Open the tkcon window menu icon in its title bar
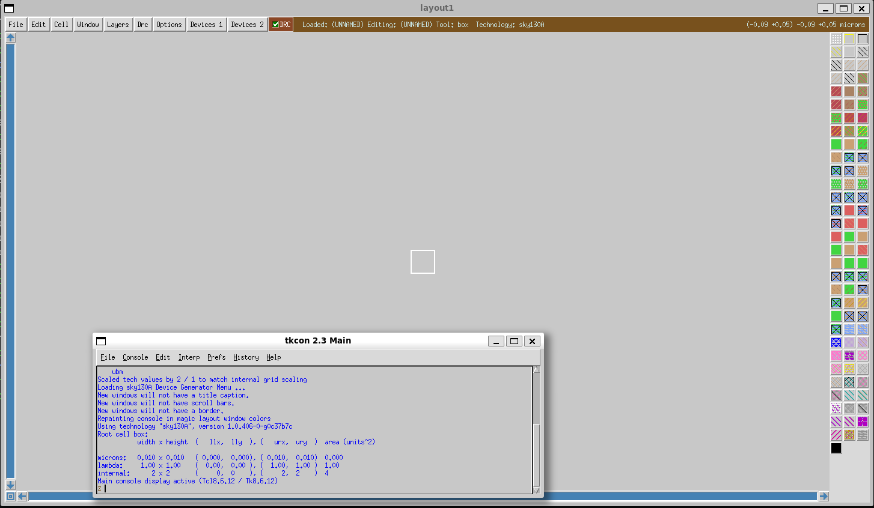This screenshot has height=508, width=874. [x=101, y=341]
